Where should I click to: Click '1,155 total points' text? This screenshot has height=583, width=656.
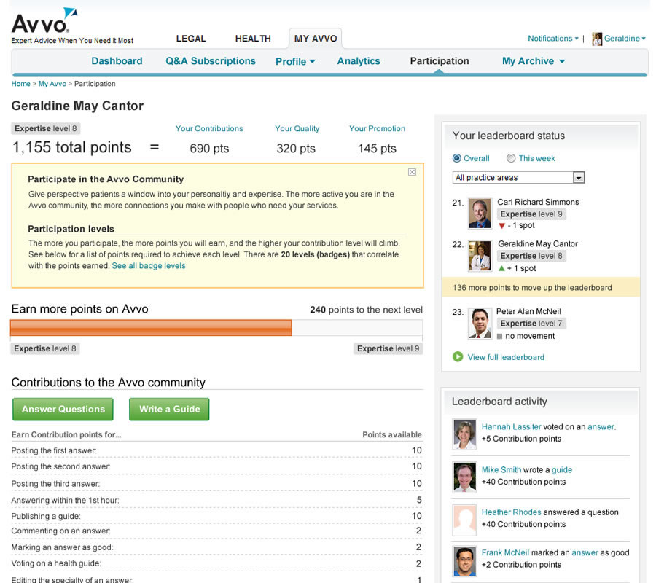coord(71,147)
